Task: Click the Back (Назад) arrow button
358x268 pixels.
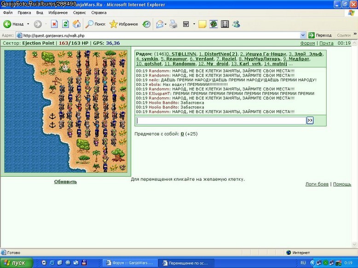Action: click(x=7, y=24)
